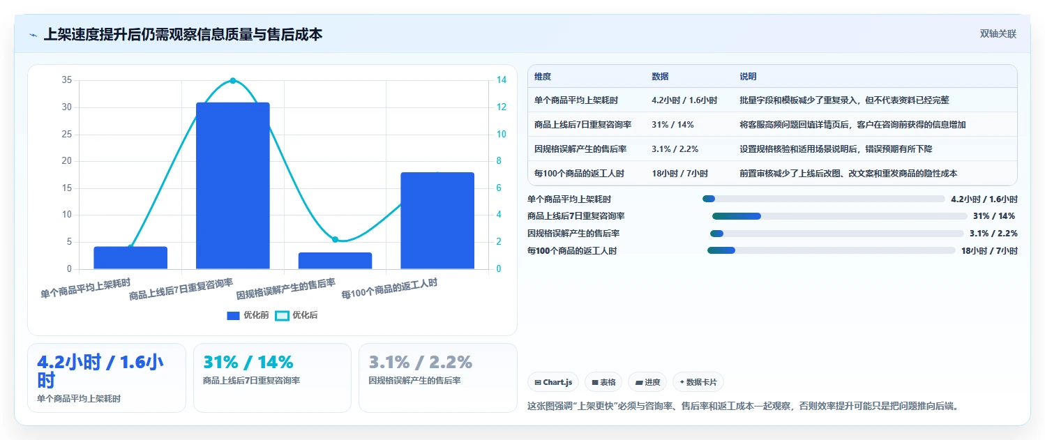Image resolution: width=1045 pixels, height=440 pixels.
Task: Click description starting 将客服高频问题回填详情页后
Action: tap(852, 125)
